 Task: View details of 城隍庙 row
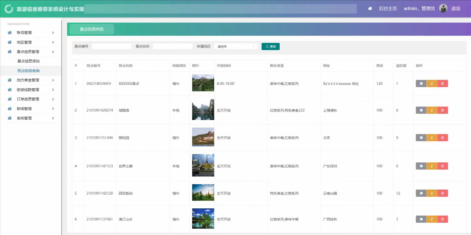(421, 110)
